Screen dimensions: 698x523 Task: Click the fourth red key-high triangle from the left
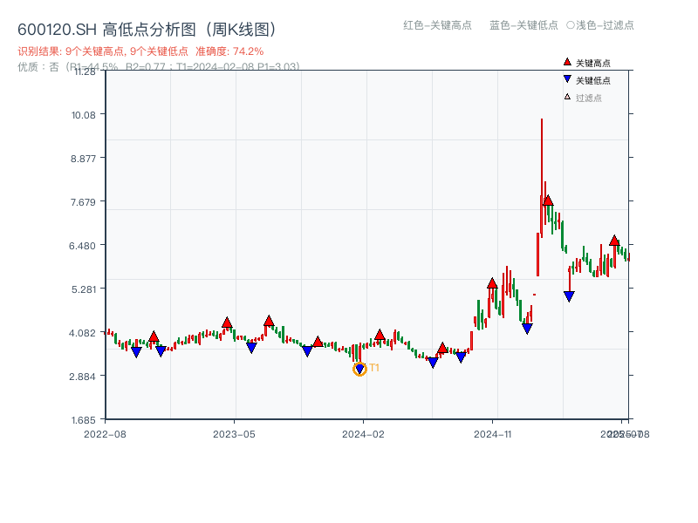tap(318, 342)
